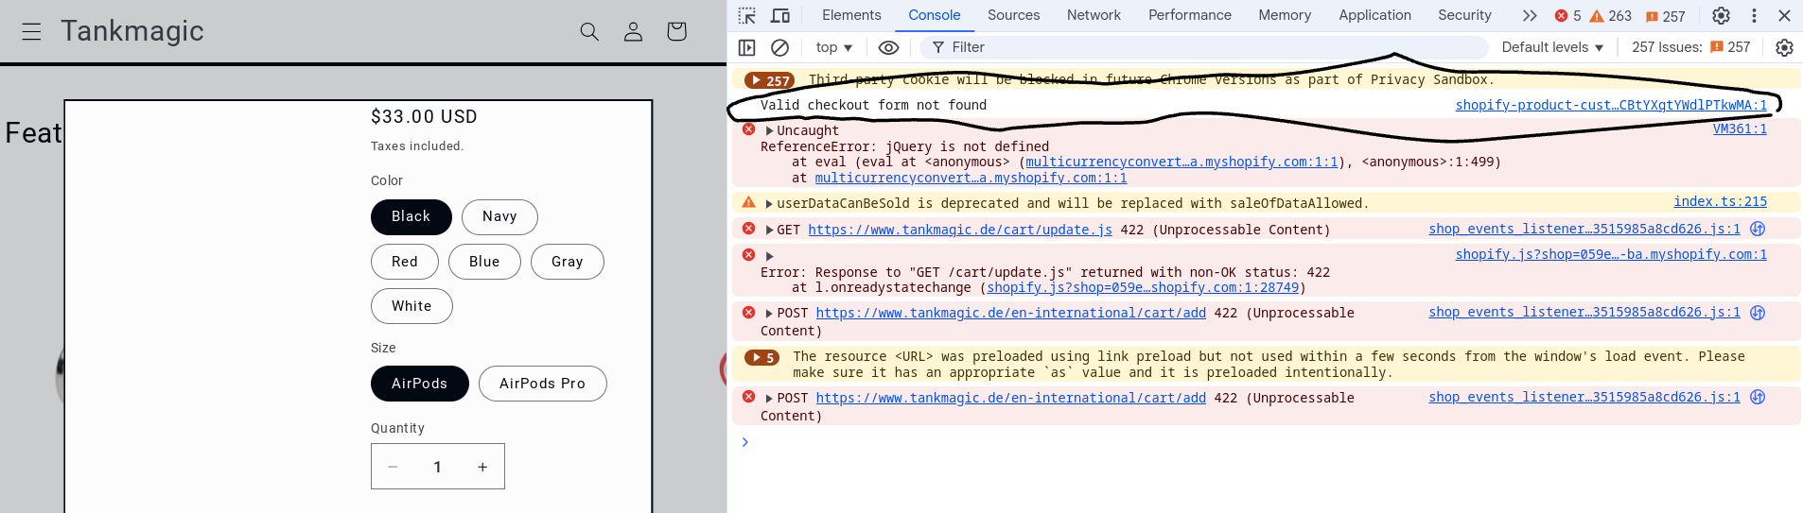The height and width of the screenshot is (513, 1803).
Task: Select the White color option
Action: click(x=411, y=306)
